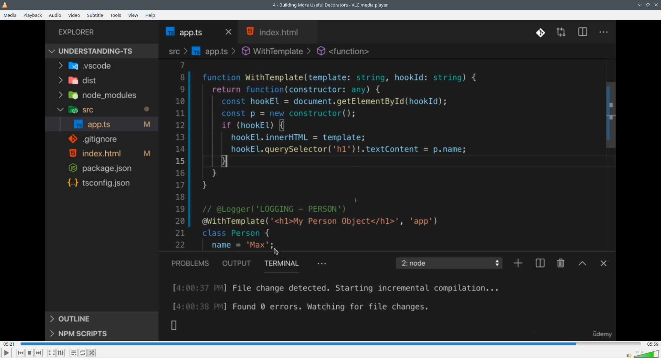Collapse the src folder
Screen dimensions: 661x358
point(102,110)
